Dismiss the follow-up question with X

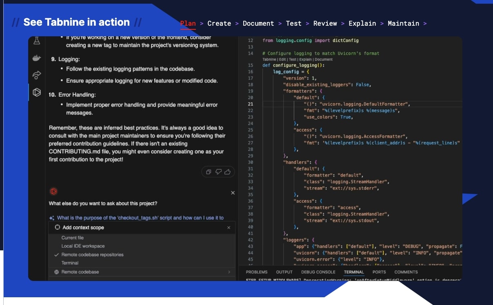click(233, 193)
